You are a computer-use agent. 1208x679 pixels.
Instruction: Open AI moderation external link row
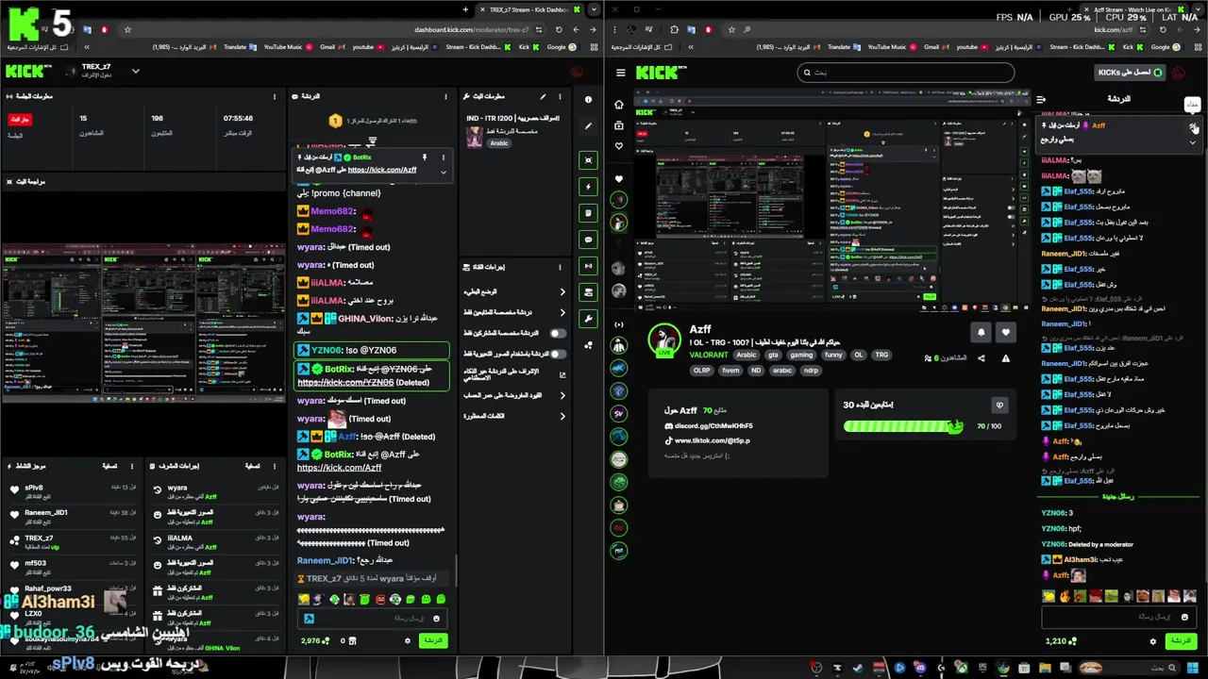pos(515,374)
